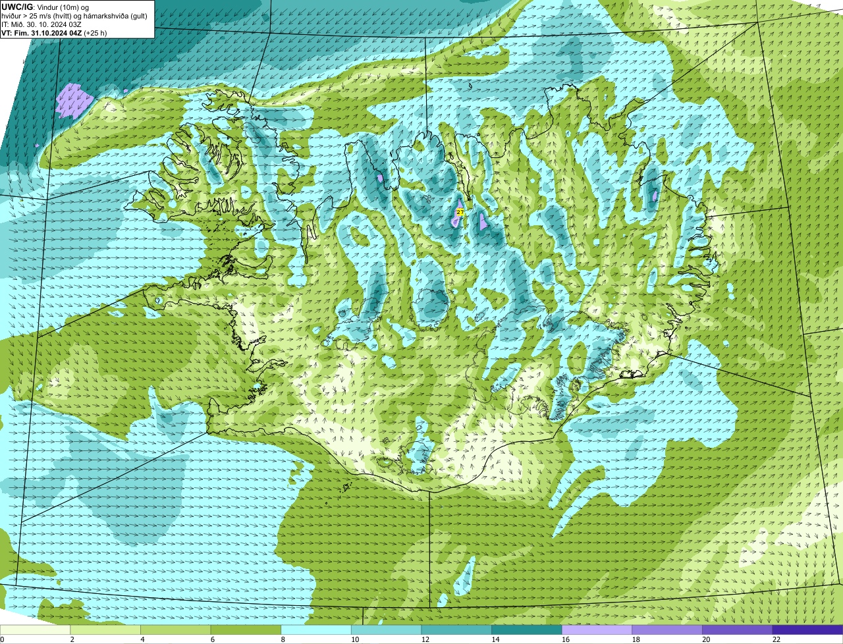Viewport: 843px width, 644px height.
Task: Pick the 10–12 m/s turquoise legend swatch
Action: pos(387,630)
